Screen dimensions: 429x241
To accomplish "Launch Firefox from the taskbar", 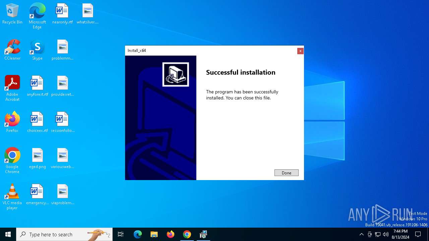I will 171,234.
